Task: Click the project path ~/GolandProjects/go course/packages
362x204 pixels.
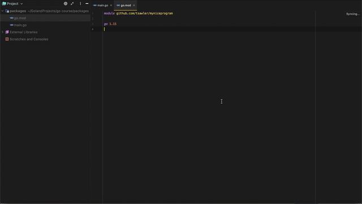Action: point(58,11)
